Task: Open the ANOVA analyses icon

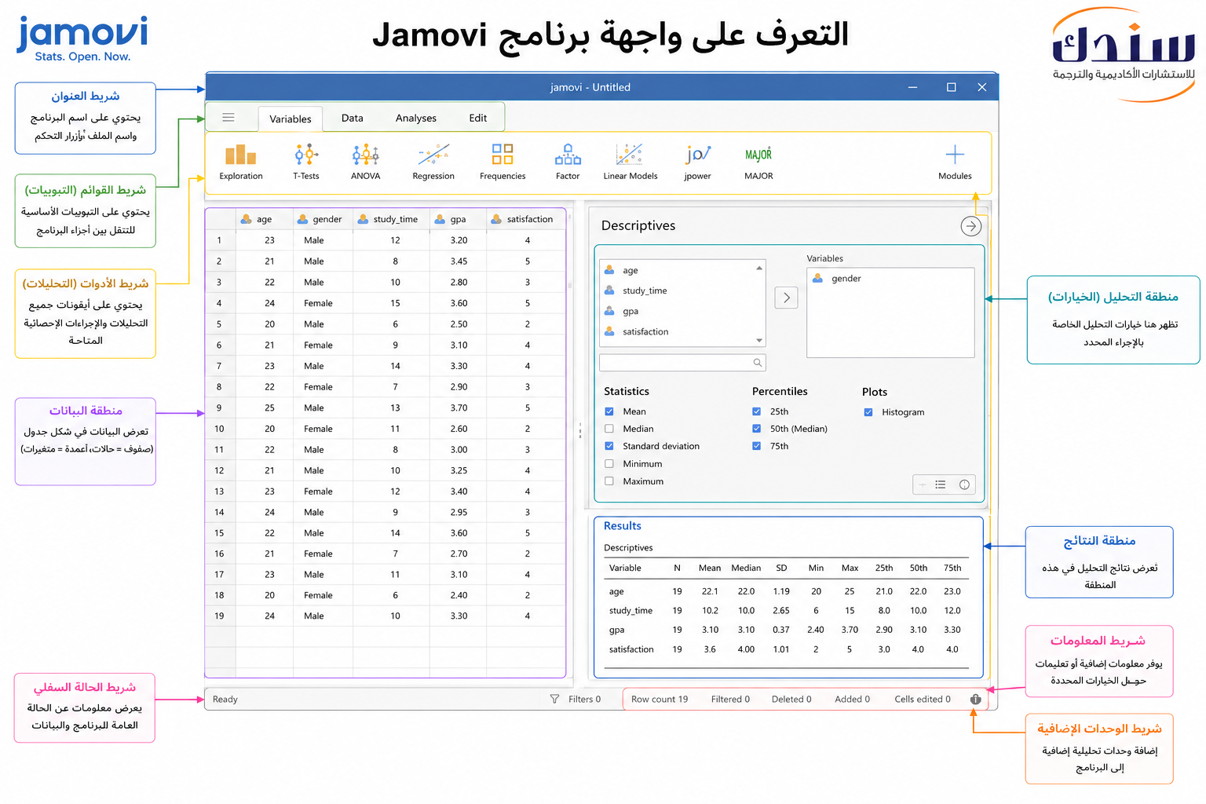Action: (x=366, y=163)
